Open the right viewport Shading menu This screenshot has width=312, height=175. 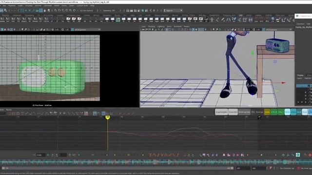click(x=152, y=26)
